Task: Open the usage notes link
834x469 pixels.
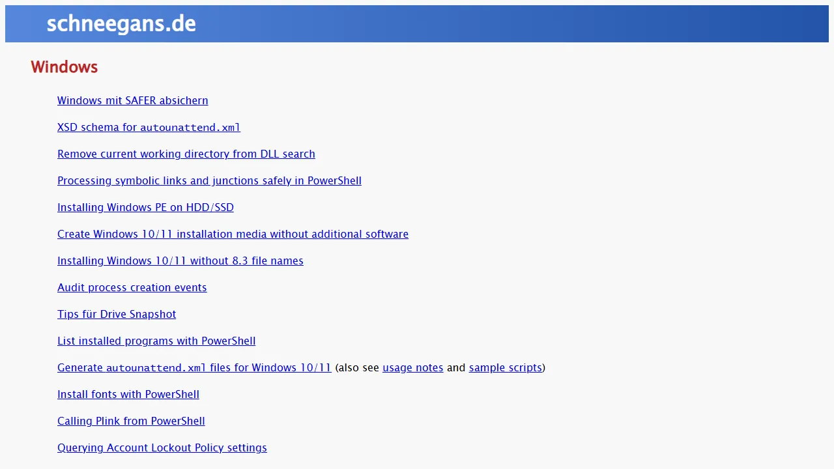Action: [x=412, y=367]
